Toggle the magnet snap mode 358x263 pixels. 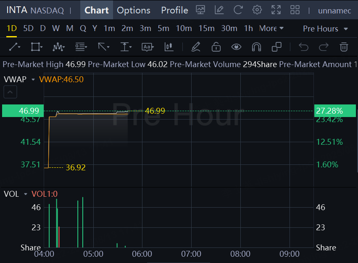256,47
